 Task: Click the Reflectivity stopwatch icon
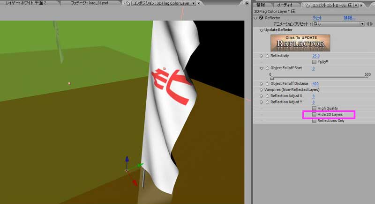[267, 56]
